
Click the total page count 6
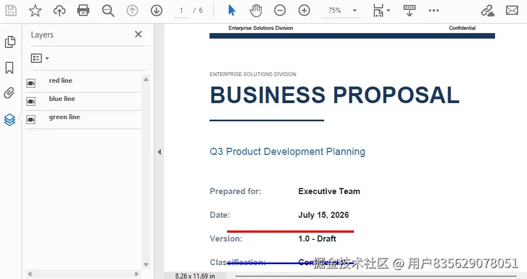tap(201, 10)
